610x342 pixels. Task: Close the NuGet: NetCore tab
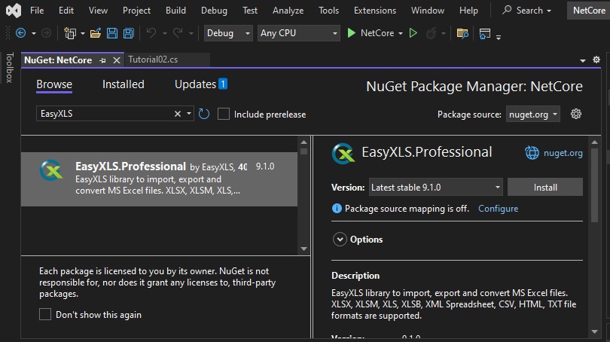pyautogui.click(x=116, y=60)
